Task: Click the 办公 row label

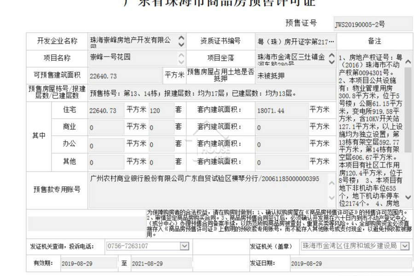Action: (69, 144)
